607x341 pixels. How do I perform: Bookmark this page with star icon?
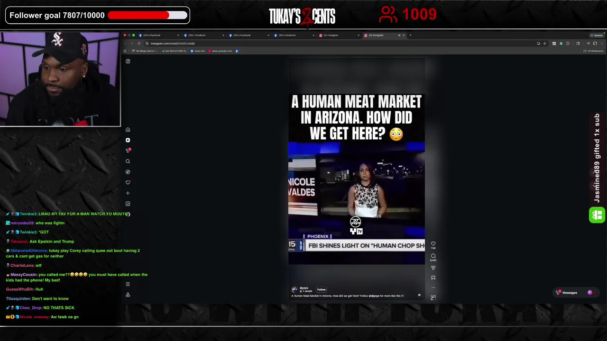point(544,44)
